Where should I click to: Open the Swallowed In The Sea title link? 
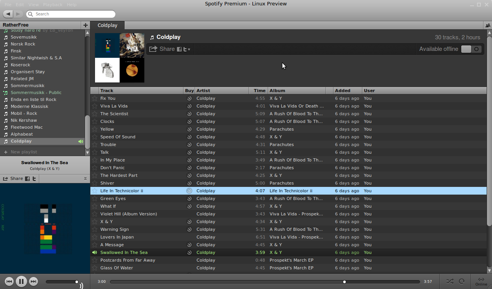coord(45,163)
